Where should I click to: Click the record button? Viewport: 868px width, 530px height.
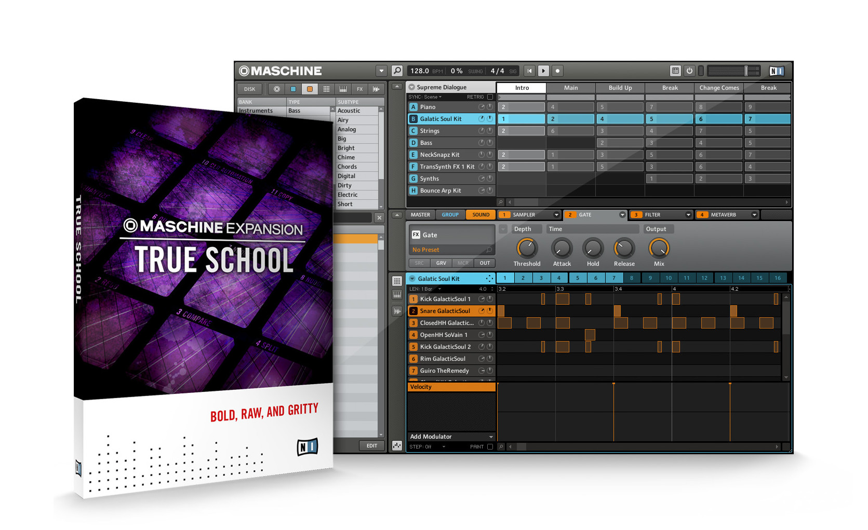(557, 71)
